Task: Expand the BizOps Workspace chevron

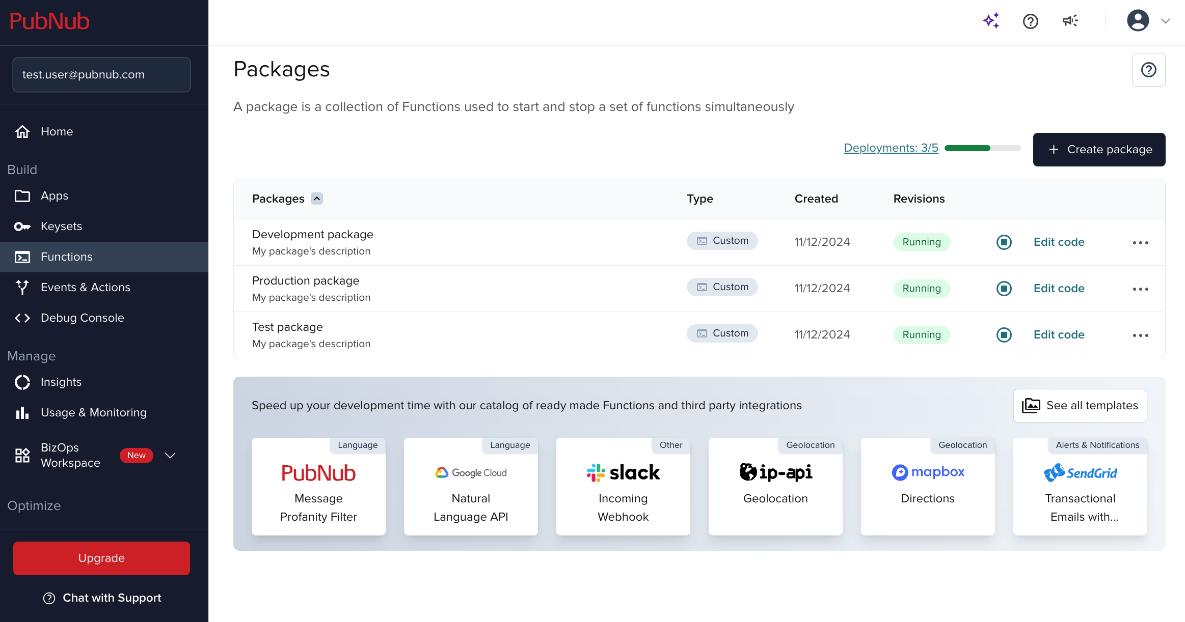Action: point(170,456)
